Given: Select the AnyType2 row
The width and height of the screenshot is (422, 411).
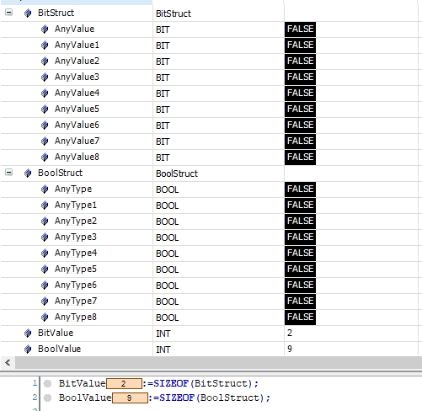Looking at the screenshot, I should pyautogui.click(x=209, y=222).
